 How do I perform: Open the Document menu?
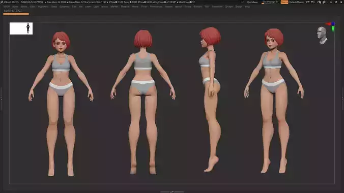click(43, 7)
